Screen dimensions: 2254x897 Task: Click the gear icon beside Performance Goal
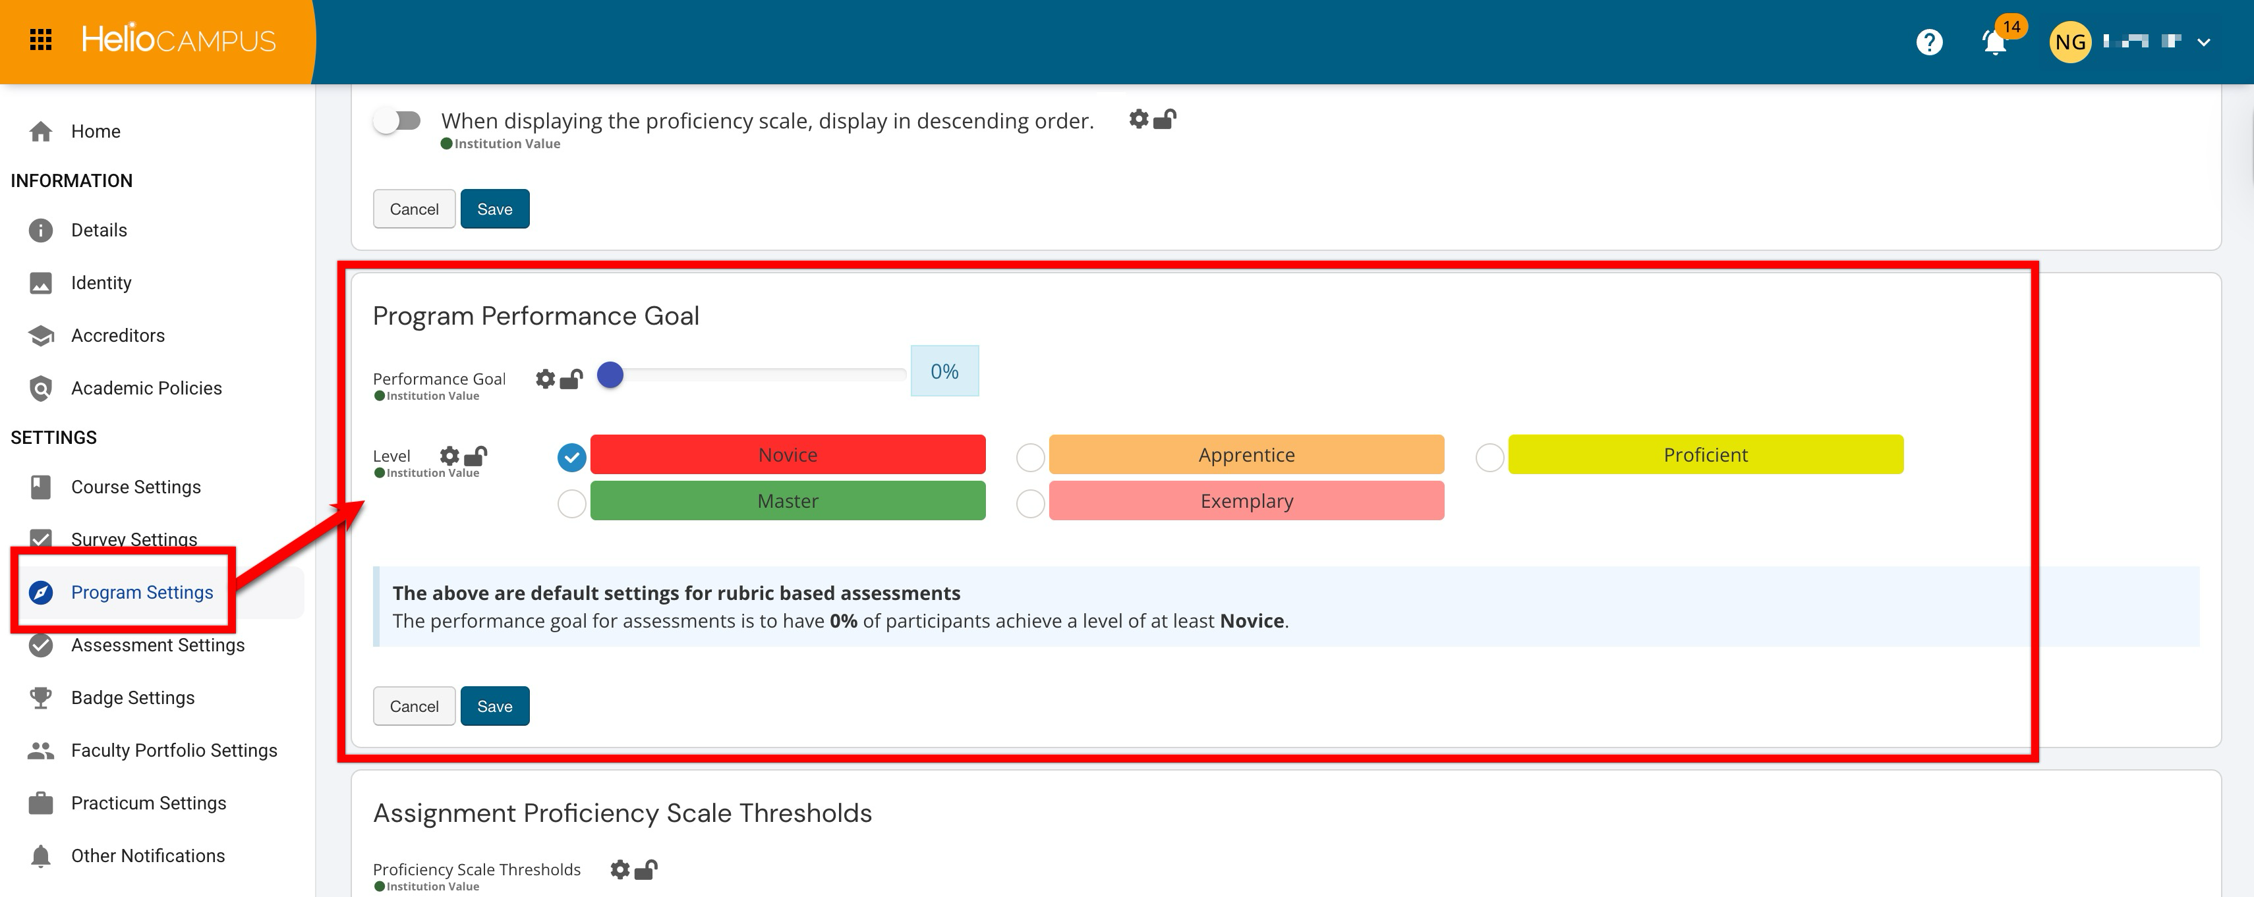545,379
